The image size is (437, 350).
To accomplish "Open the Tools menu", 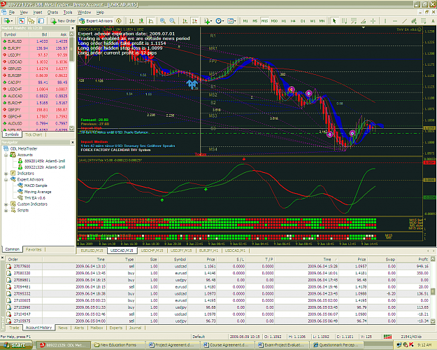I will [68, 13].
